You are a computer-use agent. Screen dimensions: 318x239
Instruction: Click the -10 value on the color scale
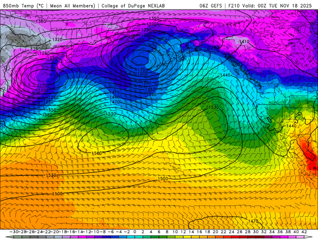[x=95, y=232]
